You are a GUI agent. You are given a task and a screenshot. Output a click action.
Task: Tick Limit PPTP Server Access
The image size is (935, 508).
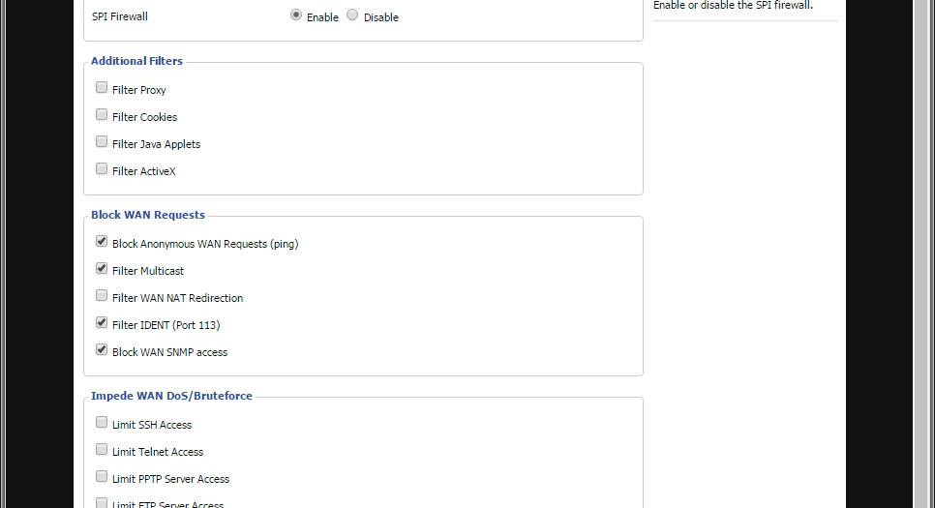click(102, 477)
